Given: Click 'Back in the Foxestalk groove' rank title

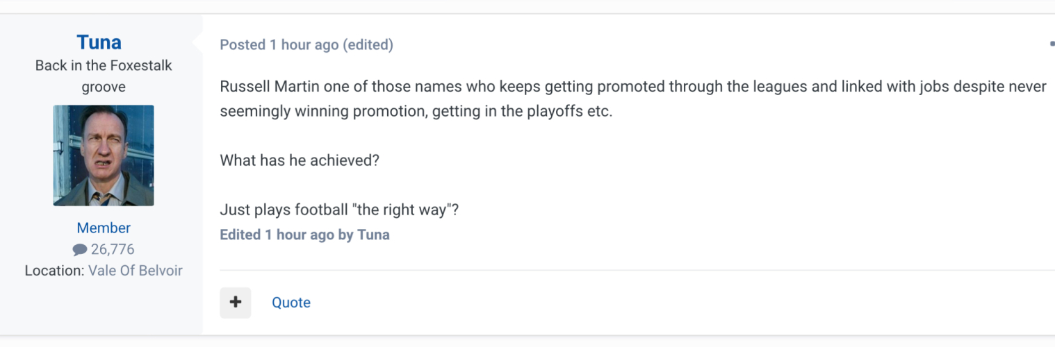Looking at the screenshot, I should pos(104,76).
